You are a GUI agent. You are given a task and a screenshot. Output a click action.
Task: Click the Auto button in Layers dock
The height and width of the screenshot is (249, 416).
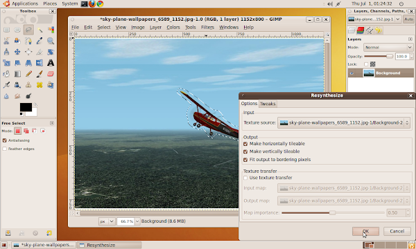[408, 19]
